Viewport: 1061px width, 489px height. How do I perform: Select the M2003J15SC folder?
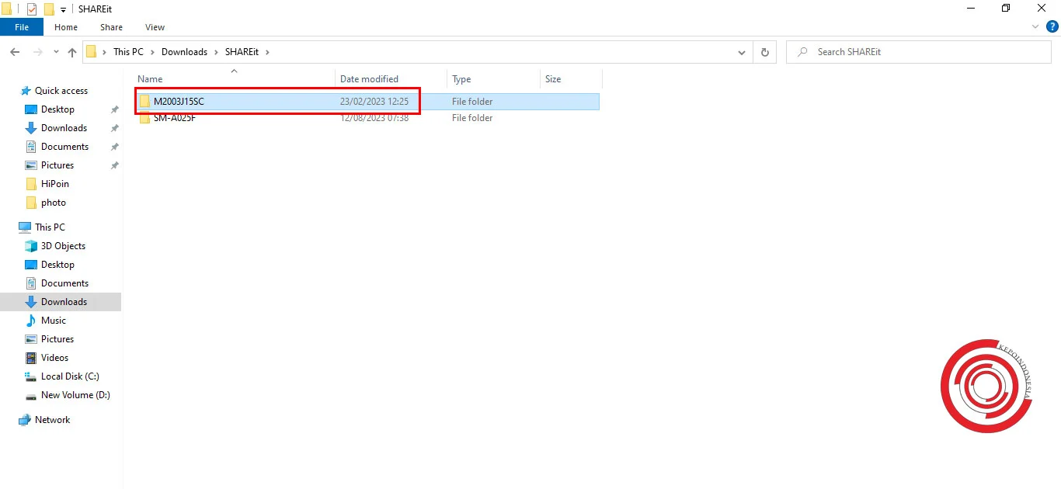[x=367, y=102]
